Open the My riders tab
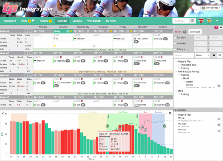The image size is (223, 161). click(111, 21)
